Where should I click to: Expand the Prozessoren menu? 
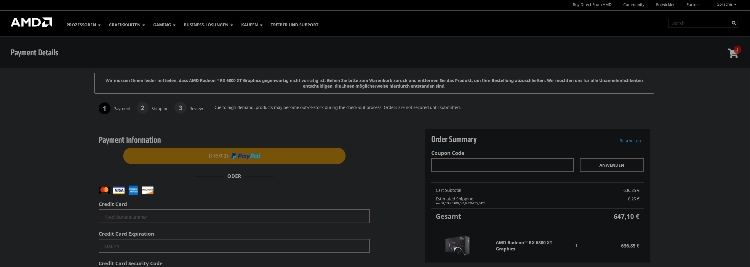point(84,25)
